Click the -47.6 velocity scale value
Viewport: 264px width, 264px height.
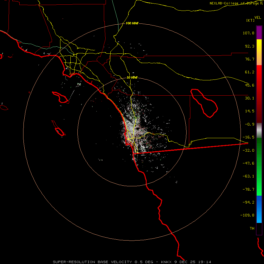(x=248, y=163)
